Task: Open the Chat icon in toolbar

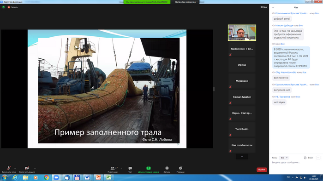Action: pyautogui.click(x=130, y=168)
